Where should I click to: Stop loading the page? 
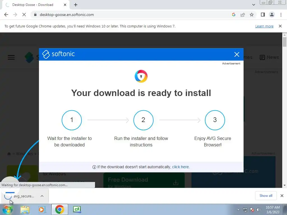pyautogui.click(x=24, y=15)
